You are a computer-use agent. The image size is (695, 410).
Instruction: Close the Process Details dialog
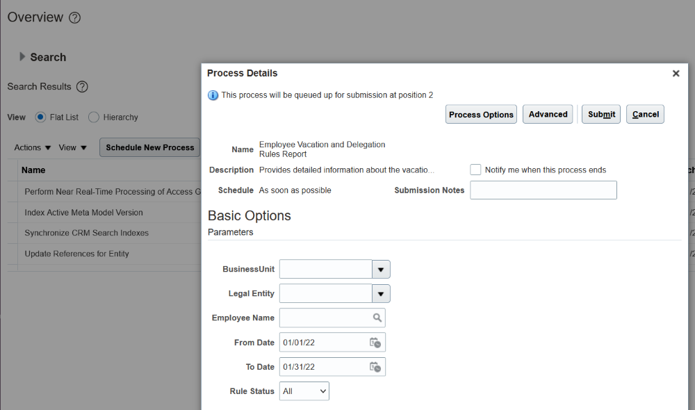(676, 74)
